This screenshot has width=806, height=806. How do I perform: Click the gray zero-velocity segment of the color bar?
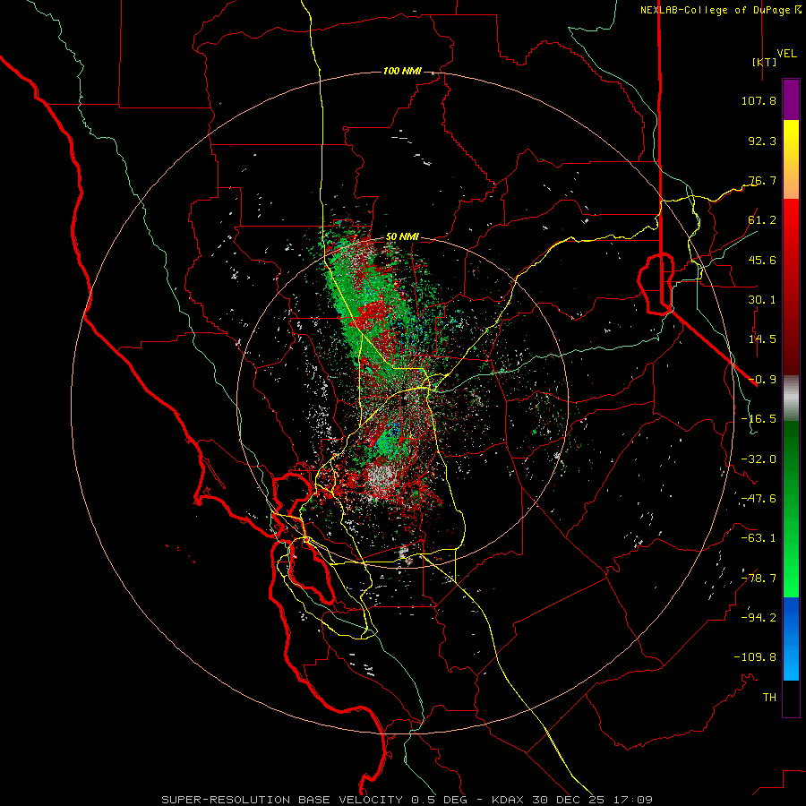(x=791, y=399)
